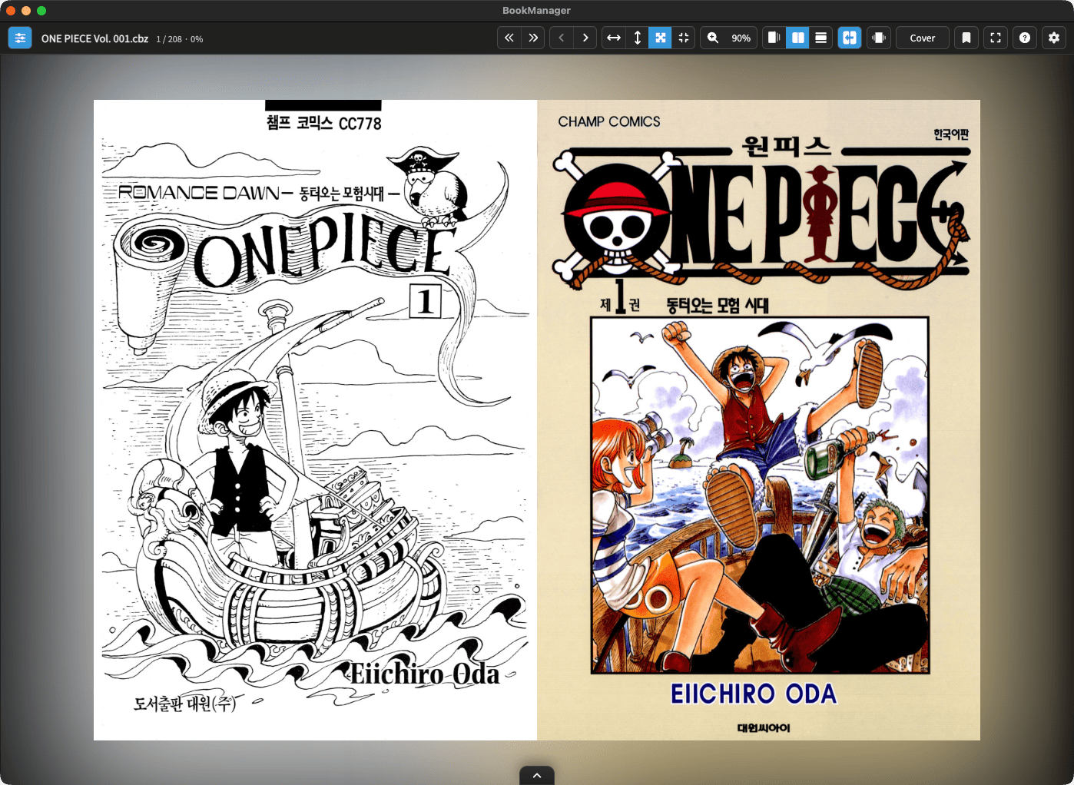Screen dimensions: 1074x785
Task: Click the Cover button
Action: [x=923, y=38]
